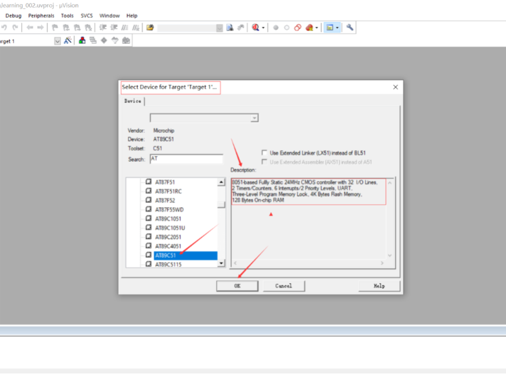
Task: Open the Find in Files folder icon
Action: 150,28
